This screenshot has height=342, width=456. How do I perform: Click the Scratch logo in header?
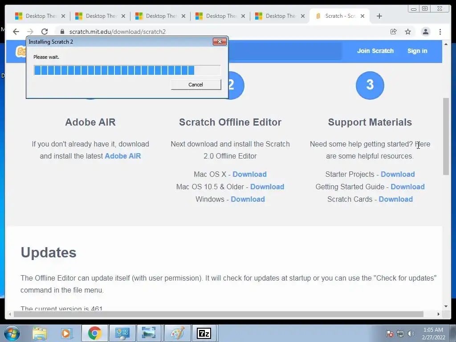click(20, 52)
